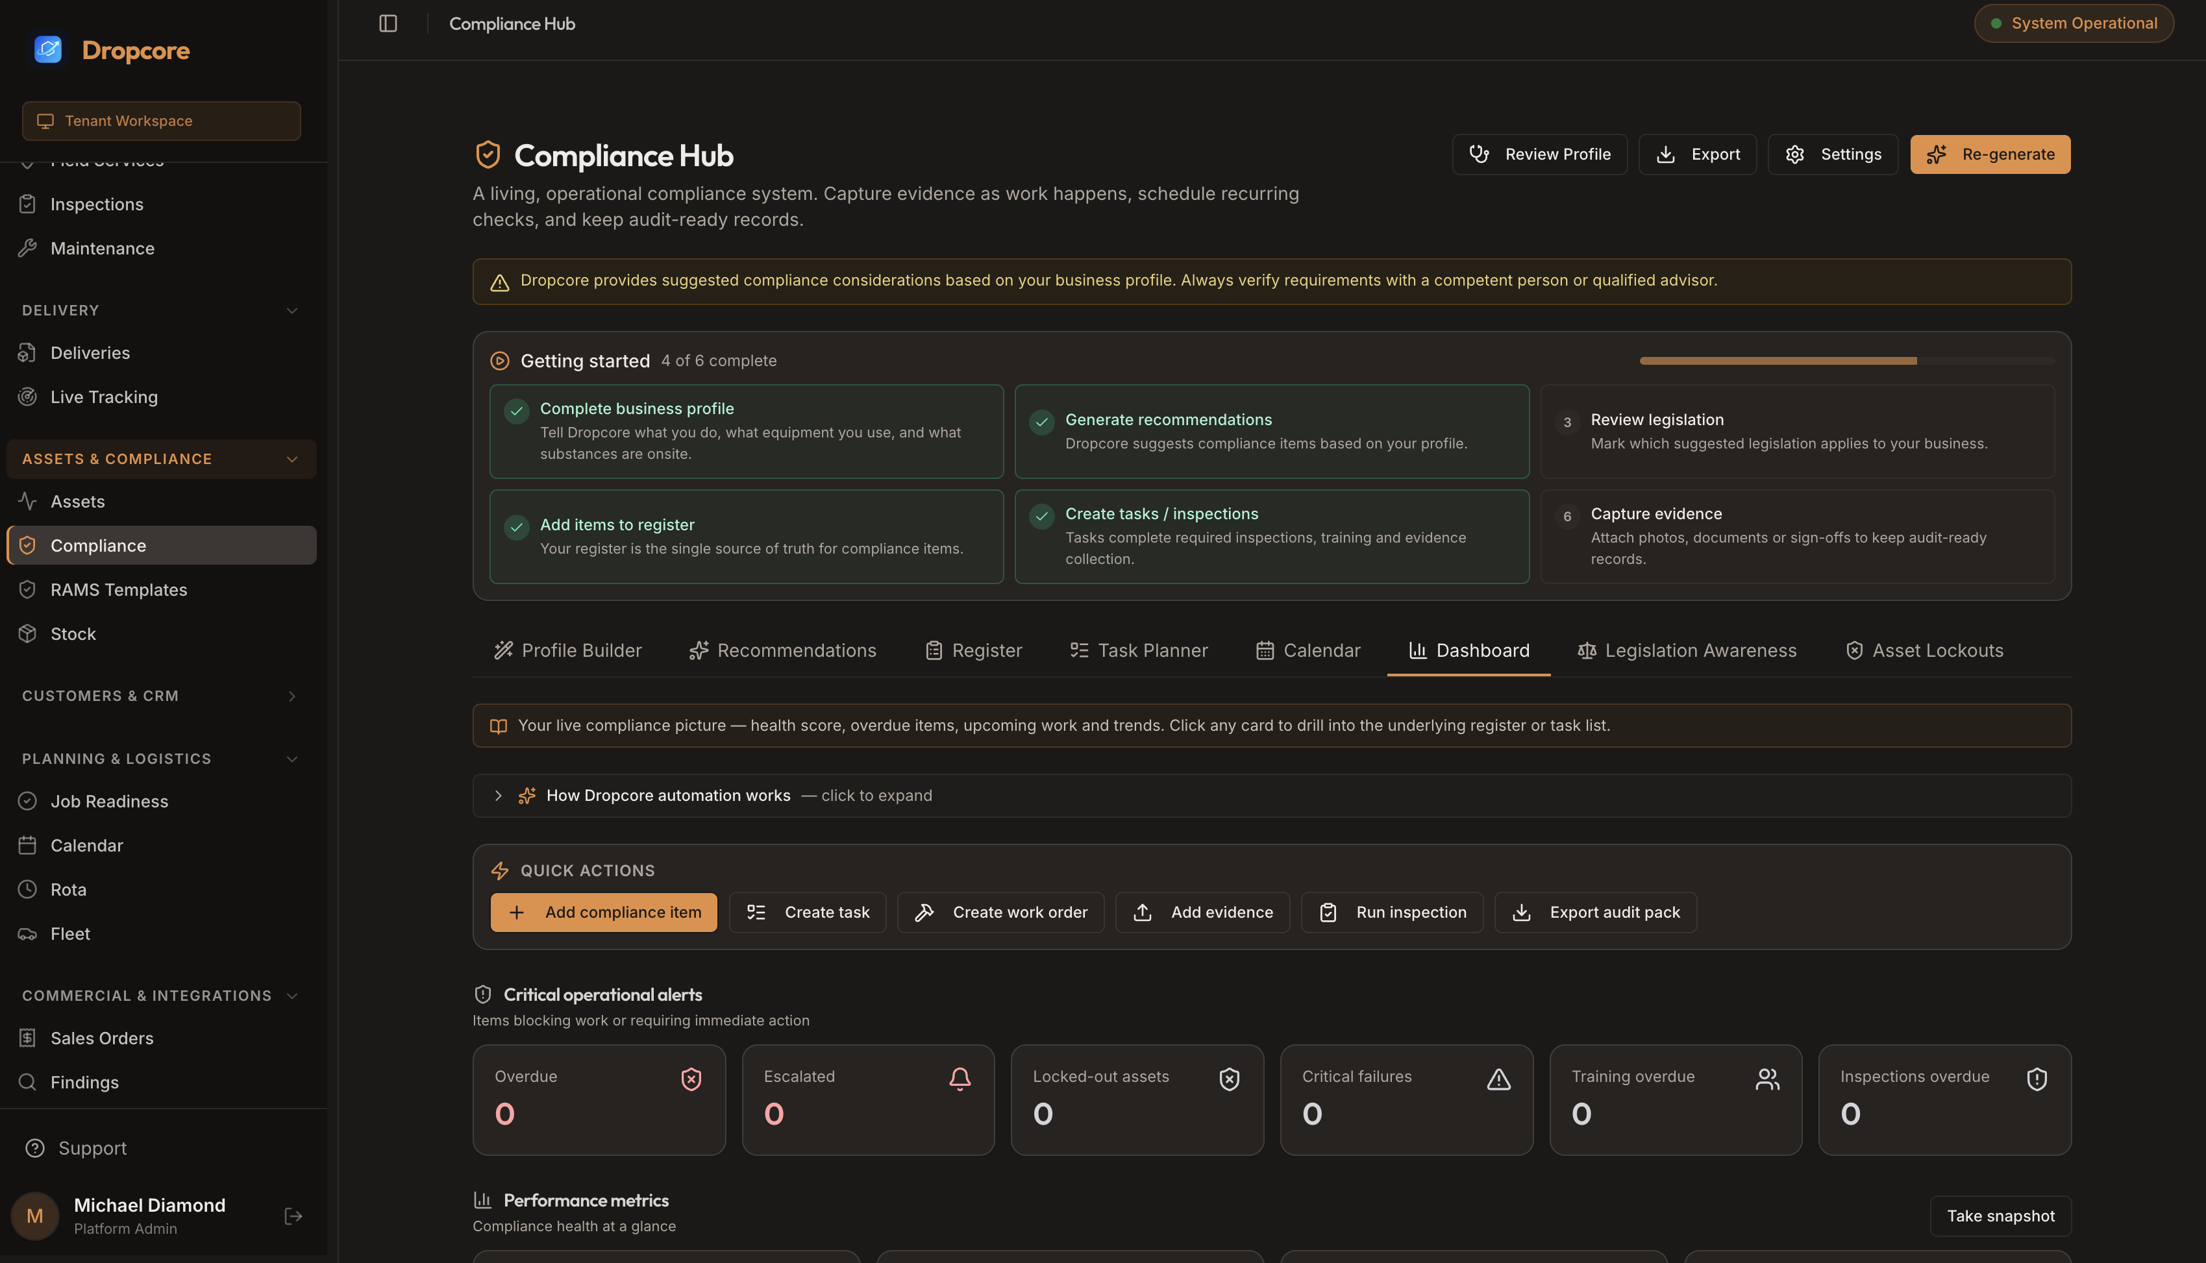Open the Task Planner tab
The image size is (2206, 1263).
[x=1139, y=650]
